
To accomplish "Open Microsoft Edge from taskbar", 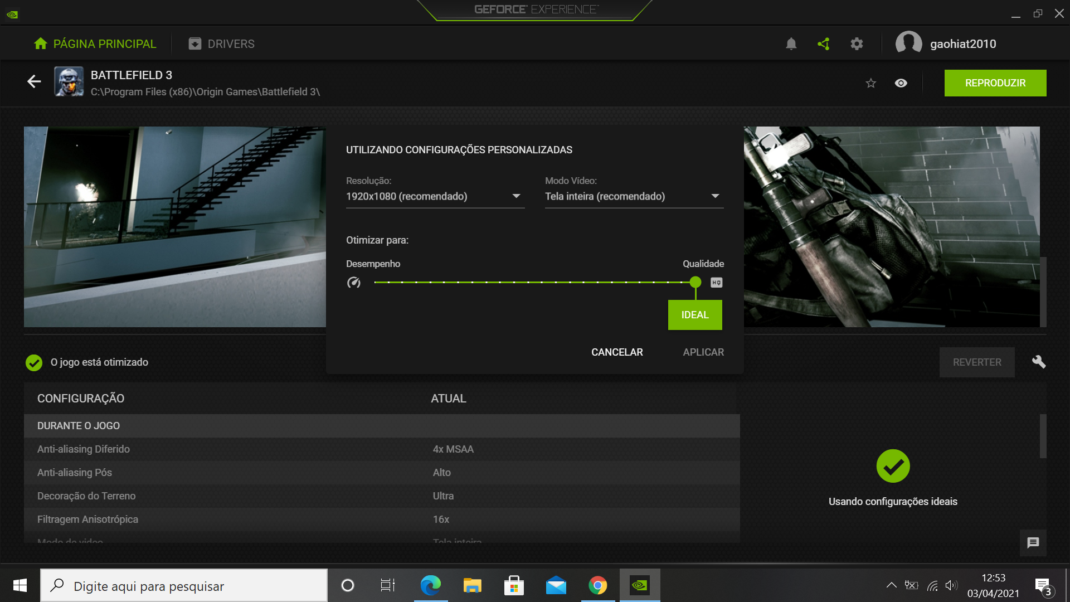I will tap(430, 585).
